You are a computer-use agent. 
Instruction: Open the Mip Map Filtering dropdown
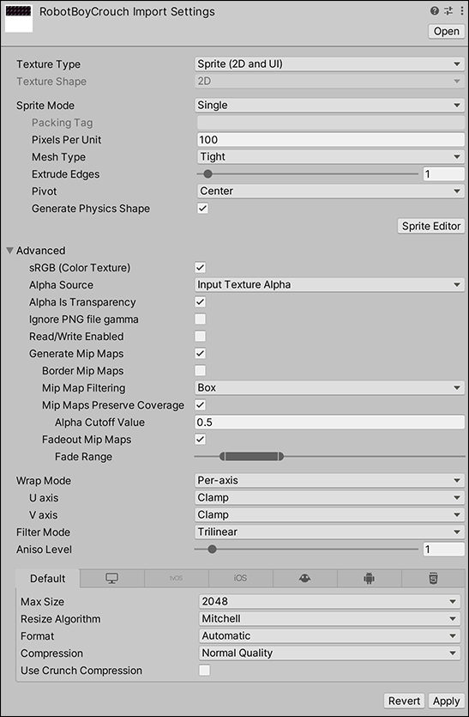[x=329, y=388]
